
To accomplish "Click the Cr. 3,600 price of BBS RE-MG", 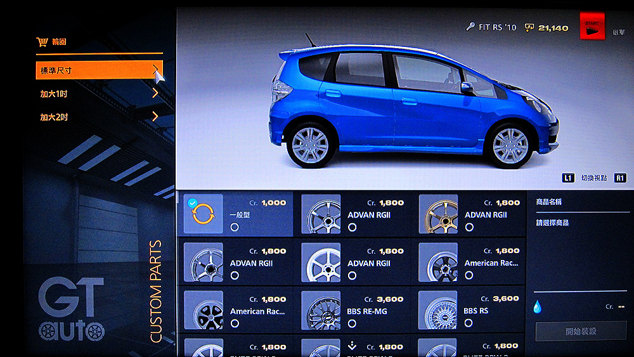I will coord(384,299).
